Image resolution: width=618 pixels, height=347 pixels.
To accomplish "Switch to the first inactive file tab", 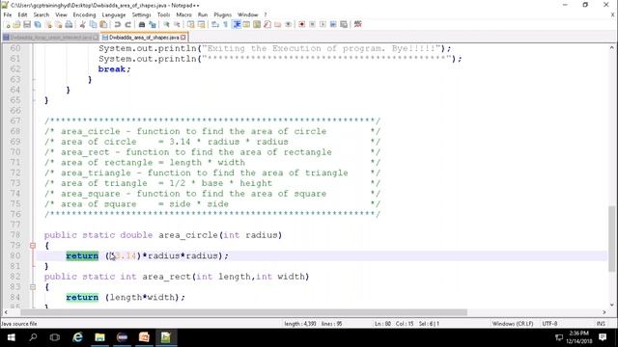I will point(50,38).
